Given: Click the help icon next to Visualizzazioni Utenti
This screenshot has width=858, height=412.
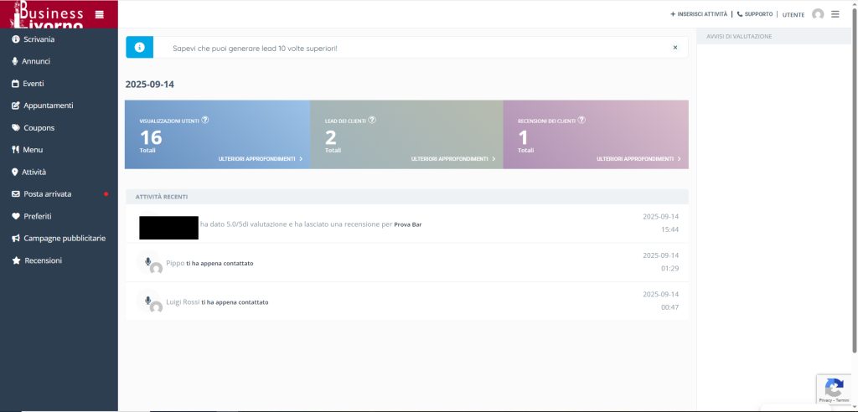Looking at the screenshot, I should (x=205, y=120).
